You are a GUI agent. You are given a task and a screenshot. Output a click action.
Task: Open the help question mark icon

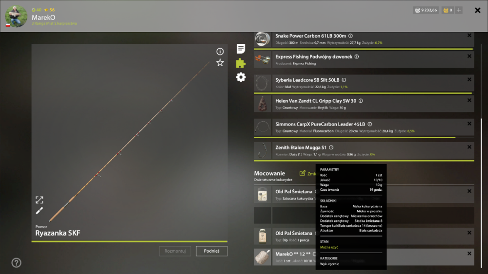[16, 263]
